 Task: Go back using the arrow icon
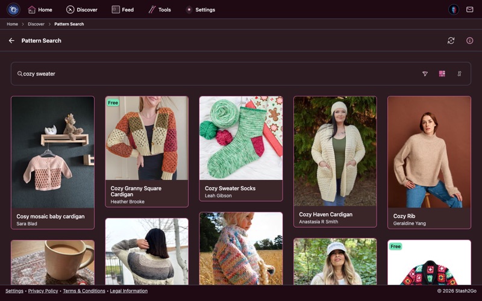tap(11, 40)
